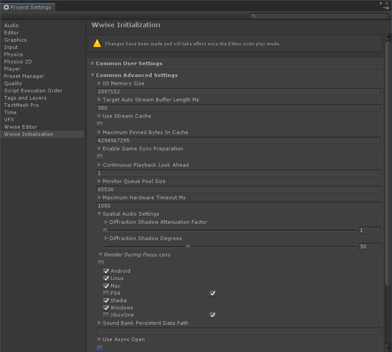The image size is (392, 352).
Task: Uncheck the Stadia platform checkbox
Action: (x=106, y=300)
